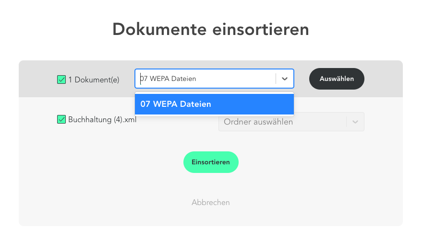Click blank dropdown list area below highlighted option
The image size is (423, 240).
coord(214,115)
